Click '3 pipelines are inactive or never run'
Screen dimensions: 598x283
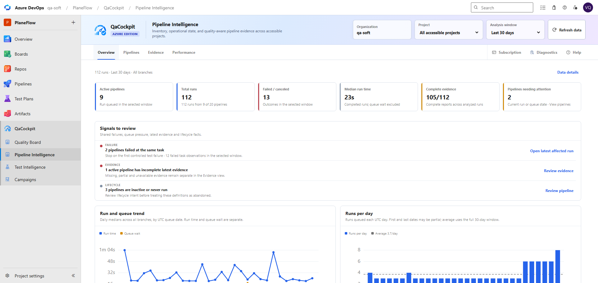point(136,190)
